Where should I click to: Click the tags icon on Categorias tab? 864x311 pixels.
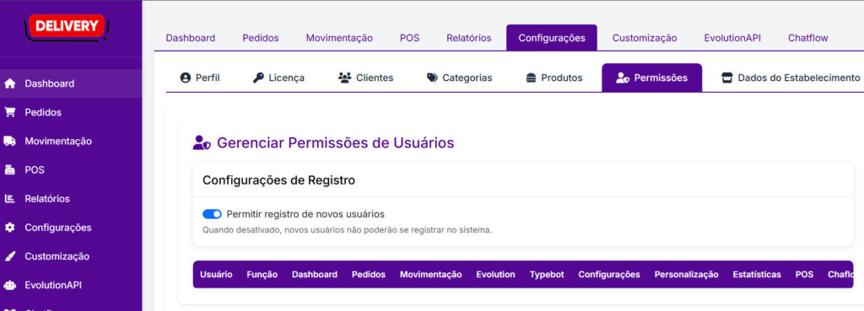(433, 78)
